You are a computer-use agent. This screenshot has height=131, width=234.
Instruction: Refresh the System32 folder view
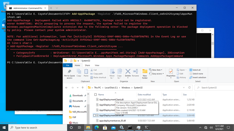[x=189, y=88]
